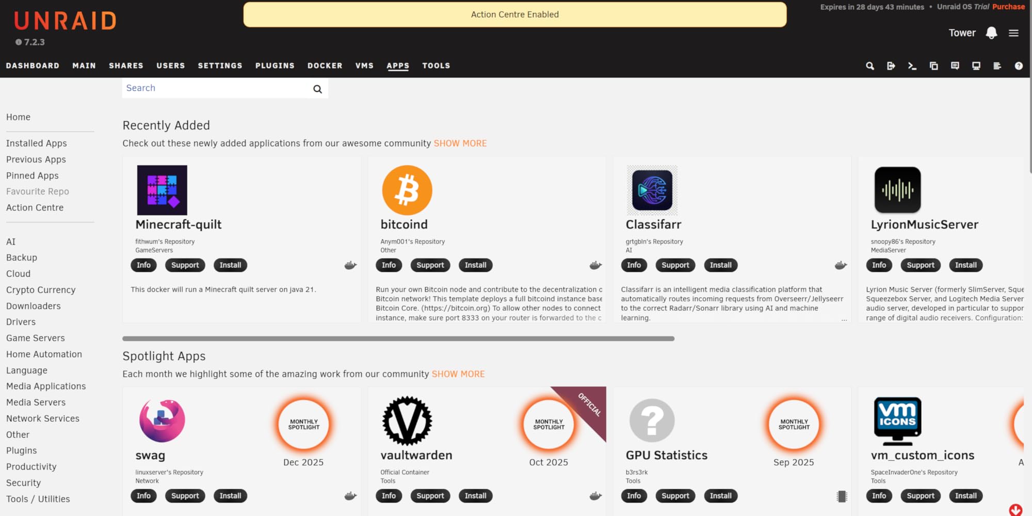Click Support for GPU Statistics
Image resolution: width=1032 pixels, height=516 pixels.
(675, 496)
